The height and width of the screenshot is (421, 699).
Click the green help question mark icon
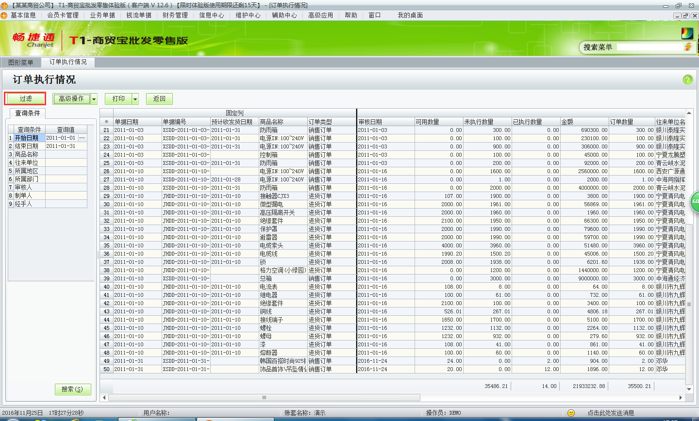687,80
